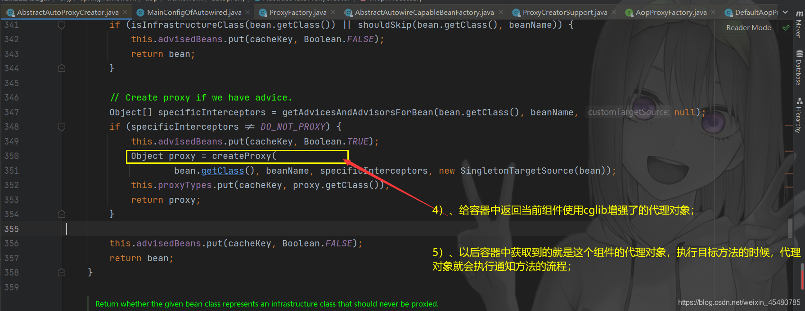The width and height of the screenshot is (805, 311).
Task: Click shouldSkip on line 341
Action: point(384,25)
